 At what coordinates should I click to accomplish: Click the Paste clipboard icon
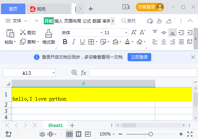(x=10, y=33)
